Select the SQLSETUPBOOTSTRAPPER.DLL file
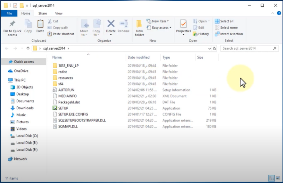 (x=82, y=121)
